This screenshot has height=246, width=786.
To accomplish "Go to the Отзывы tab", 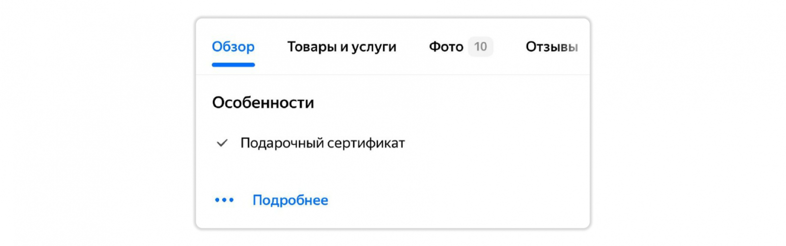I will click(551, 47).
